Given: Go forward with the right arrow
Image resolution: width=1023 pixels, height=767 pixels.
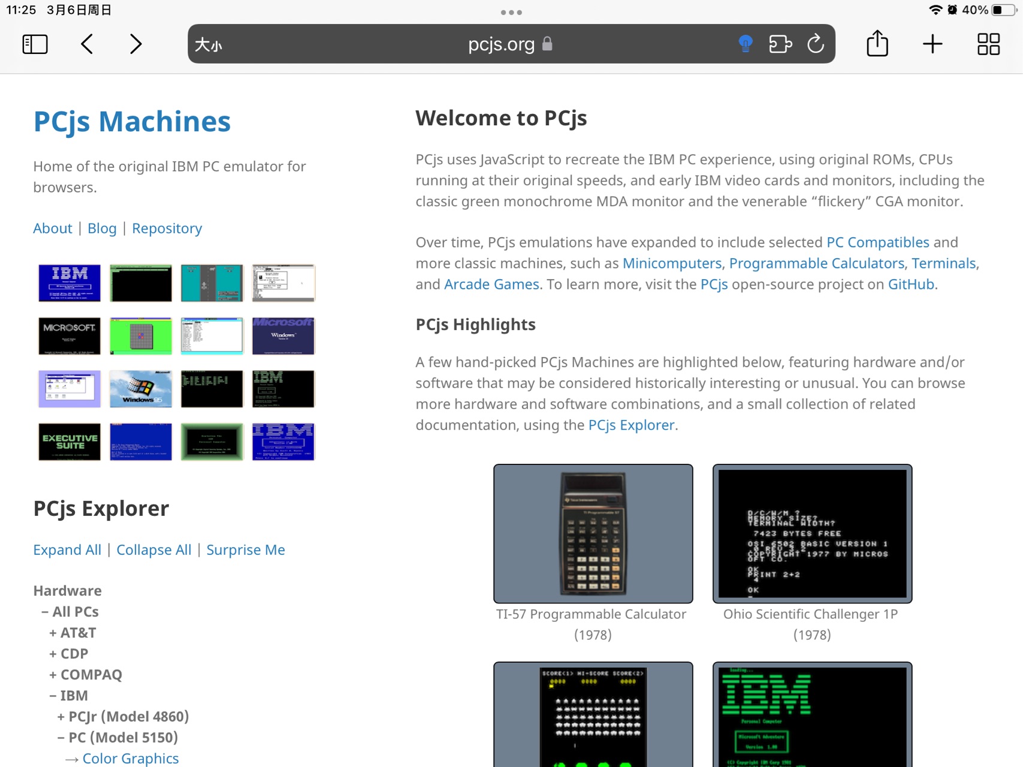Looking at the screenshot, I should point(136,44).
